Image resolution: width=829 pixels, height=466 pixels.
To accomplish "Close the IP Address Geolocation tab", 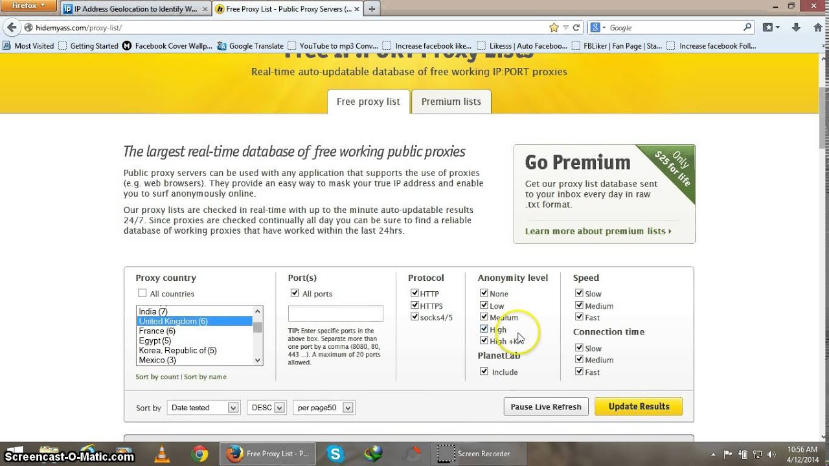I will [205, 9].
